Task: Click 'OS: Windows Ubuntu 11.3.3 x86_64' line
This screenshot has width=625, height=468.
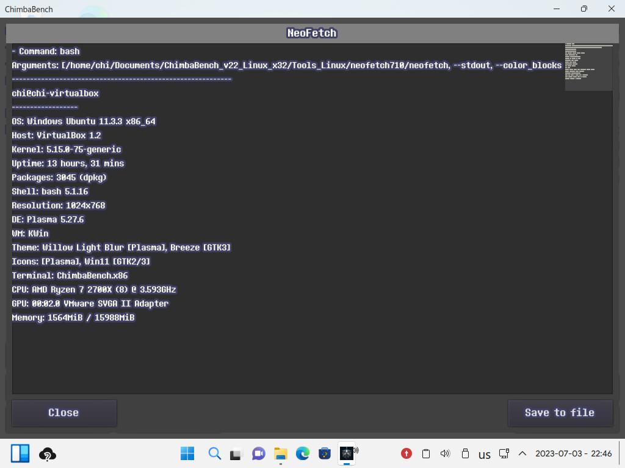Action: tap(84, 121)
